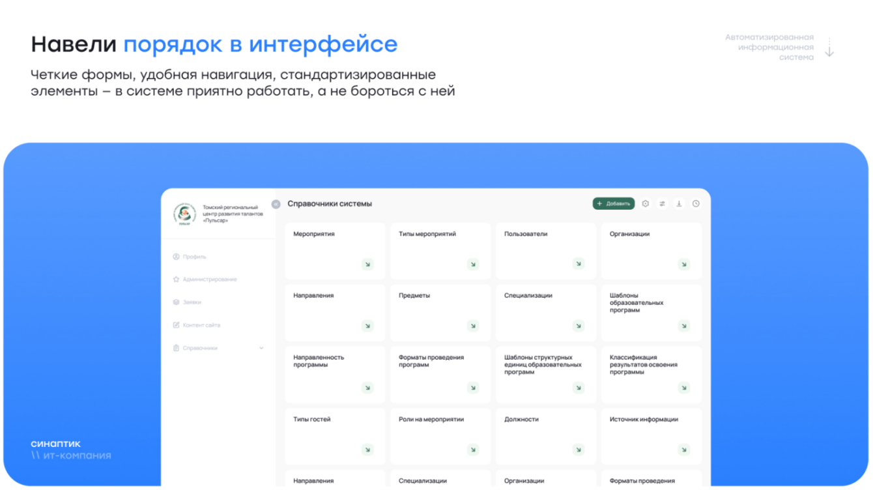Open Контент сайта in the sidebar
This screenshot has height=490, width=873.
(x=196, y=325)
